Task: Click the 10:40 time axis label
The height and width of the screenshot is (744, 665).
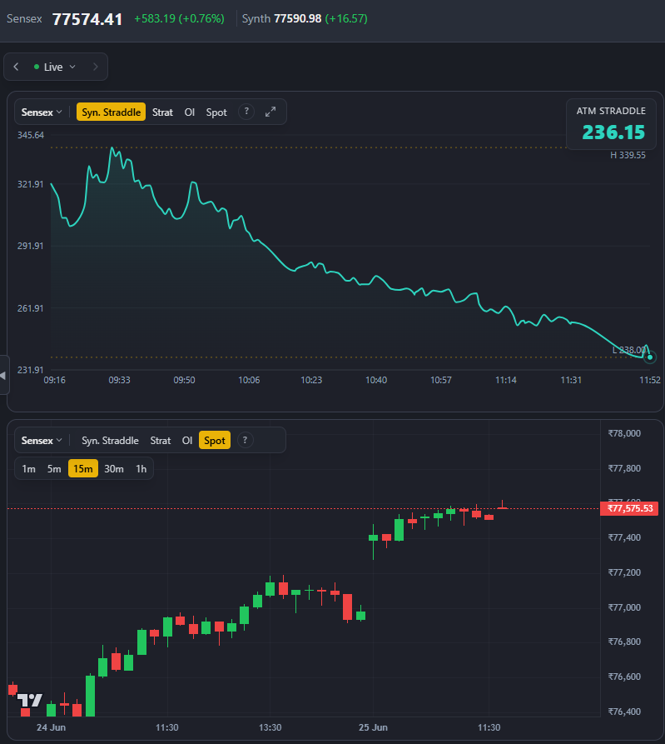Action: click(x=376, y=380)
